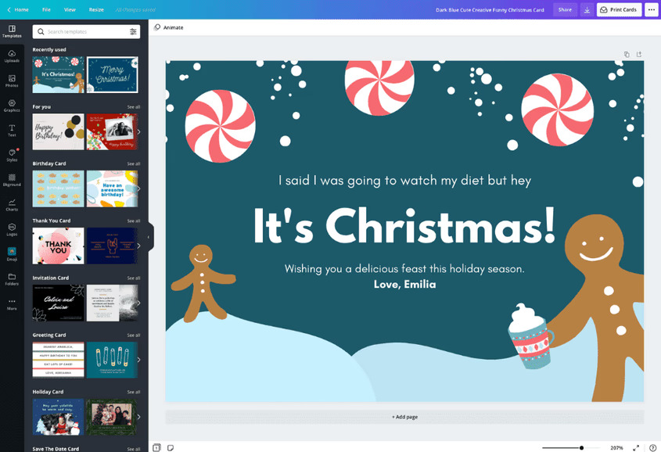
Task: Click the duplicate page icon above canvas
Action: tap(627, 54)
